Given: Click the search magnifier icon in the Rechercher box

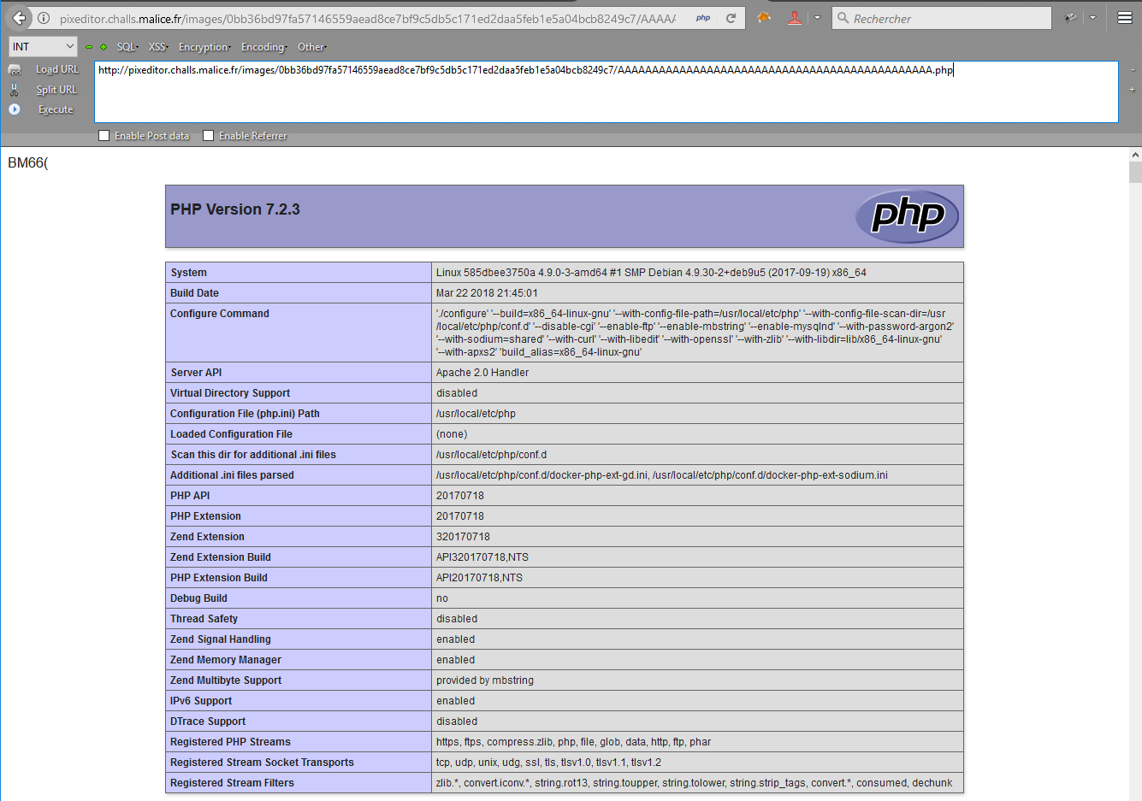Looking at the screenshot, I should click(x=843, y=18).
